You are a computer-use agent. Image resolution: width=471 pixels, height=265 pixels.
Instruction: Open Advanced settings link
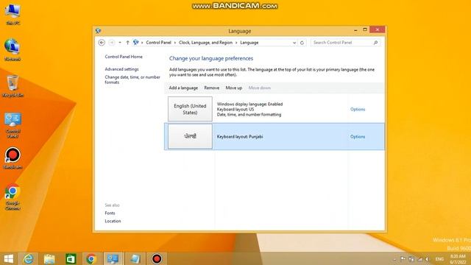121,69
